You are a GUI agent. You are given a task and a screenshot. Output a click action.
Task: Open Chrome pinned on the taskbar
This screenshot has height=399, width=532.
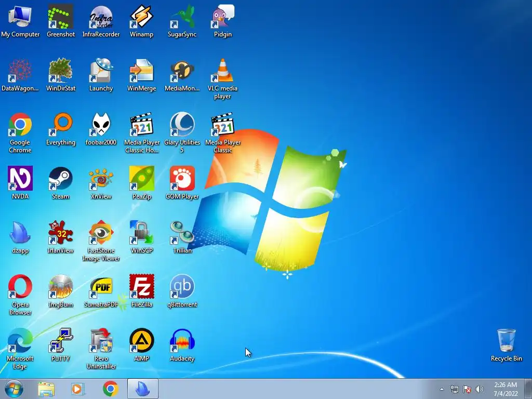110,389
